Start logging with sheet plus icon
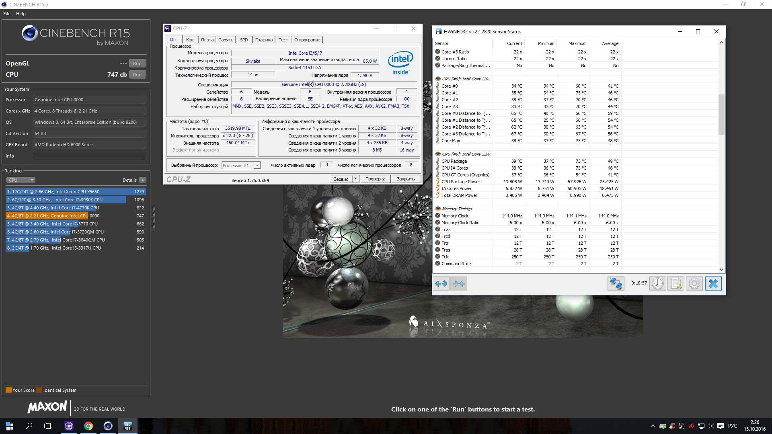 click(676, 284)
